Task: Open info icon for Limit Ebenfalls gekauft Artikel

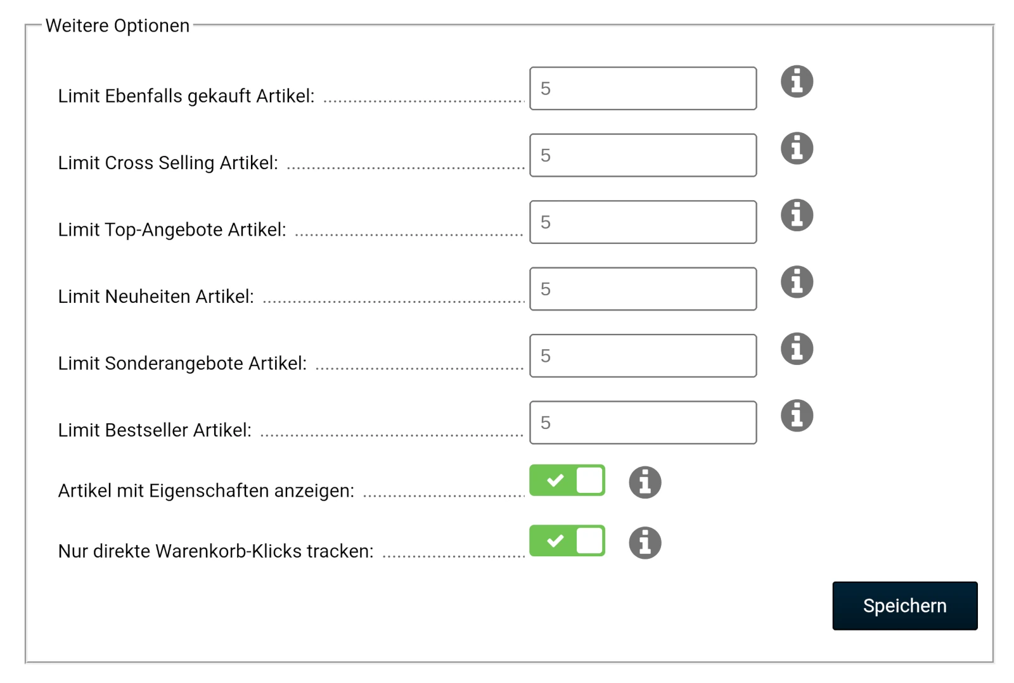Action: coord(797,82)
